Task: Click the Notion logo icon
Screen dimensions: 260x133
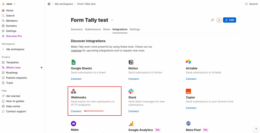Action: click(131, 62)
